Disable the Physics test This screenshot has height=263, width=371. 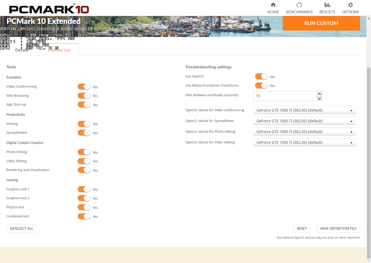(x=84, y=207)
